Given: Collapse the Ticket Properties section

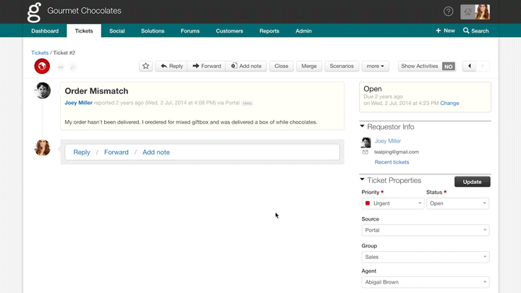Looking at the screenshot, I should [x=363, y=179].
